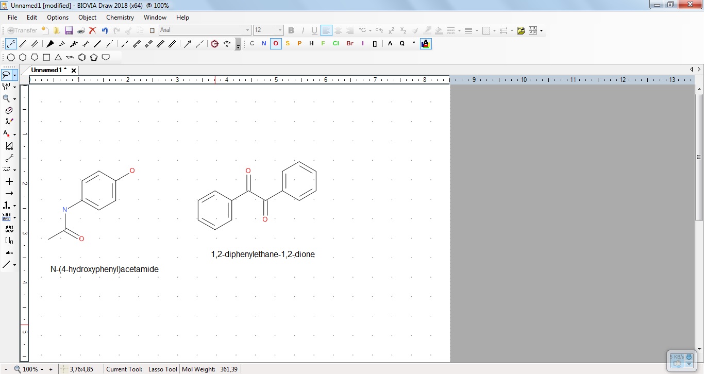The image size is (705, 374).
Task: Click the Chlorine Cl atom button
Action: click(x=335, y=44)
